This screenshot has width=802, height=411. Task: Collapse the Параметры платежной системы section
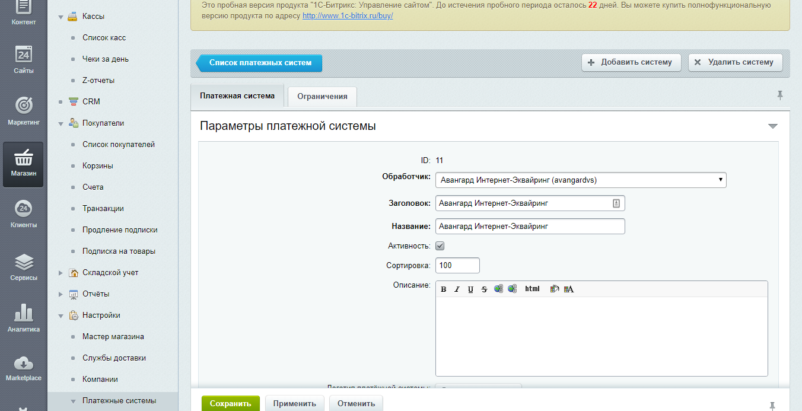[772, 126]
